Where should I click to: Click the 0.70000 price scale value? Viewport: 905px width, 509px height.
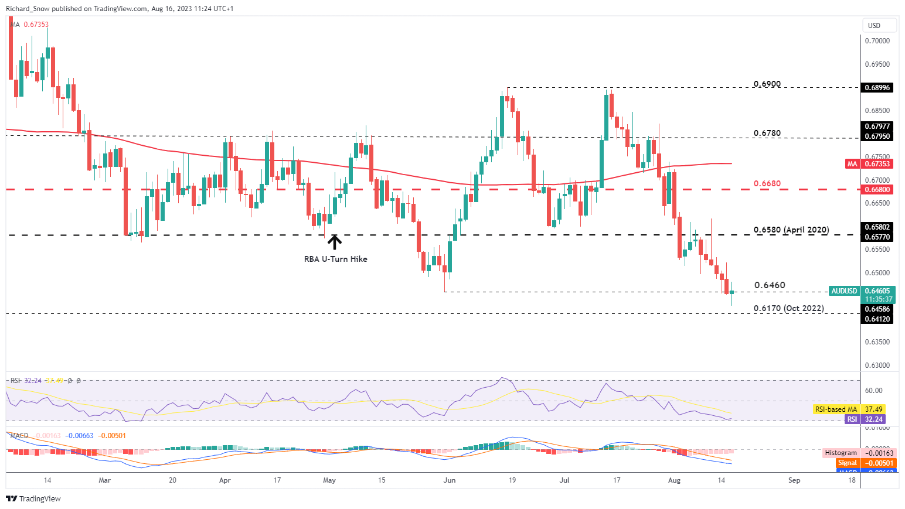tap(877, 41)
